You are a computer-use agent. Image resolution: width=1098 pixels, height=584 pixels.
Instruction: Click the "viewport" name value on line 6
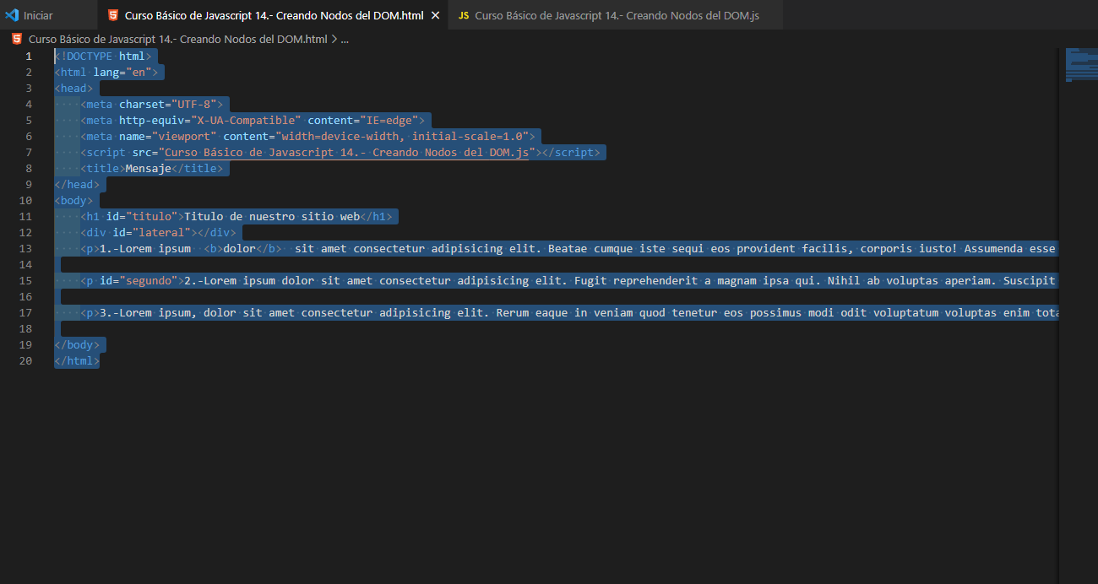184,136
